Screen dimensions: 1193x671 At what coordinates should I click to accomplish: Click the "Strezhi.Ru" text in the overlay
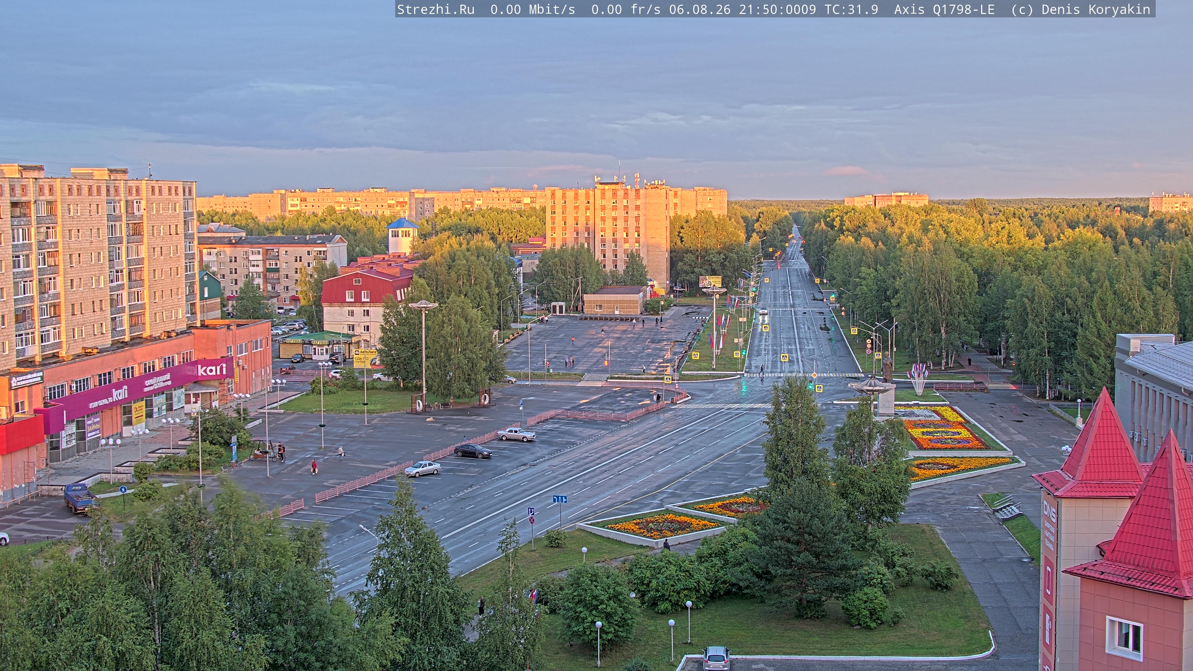click(x=436, y=10)
